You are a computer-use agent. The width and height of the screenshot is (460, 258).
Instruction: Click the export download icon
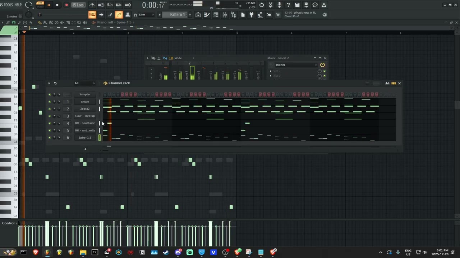tap(324, 5)
